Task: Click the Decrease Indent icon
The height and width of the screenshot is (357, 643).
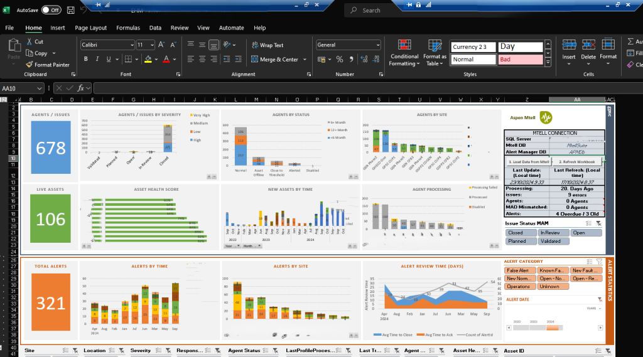Action: click(227, 59)
